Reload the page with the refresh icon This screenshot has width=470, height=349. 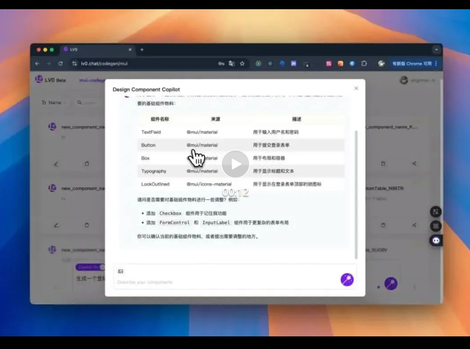pyautogui.click(x=61, y=64)
